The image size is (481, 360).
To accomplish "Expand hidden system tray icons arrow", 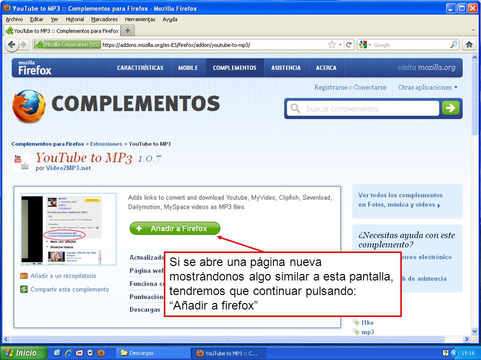I will [454, 353].
